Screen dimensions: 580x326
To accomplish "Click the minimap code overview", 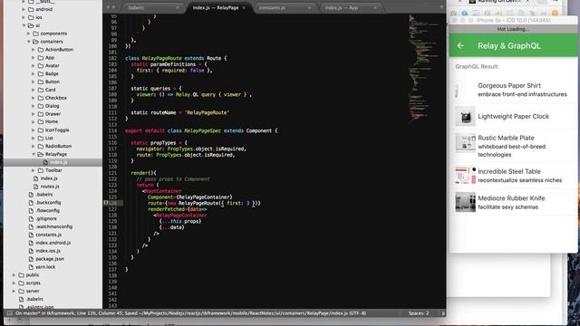I will 423,71.
